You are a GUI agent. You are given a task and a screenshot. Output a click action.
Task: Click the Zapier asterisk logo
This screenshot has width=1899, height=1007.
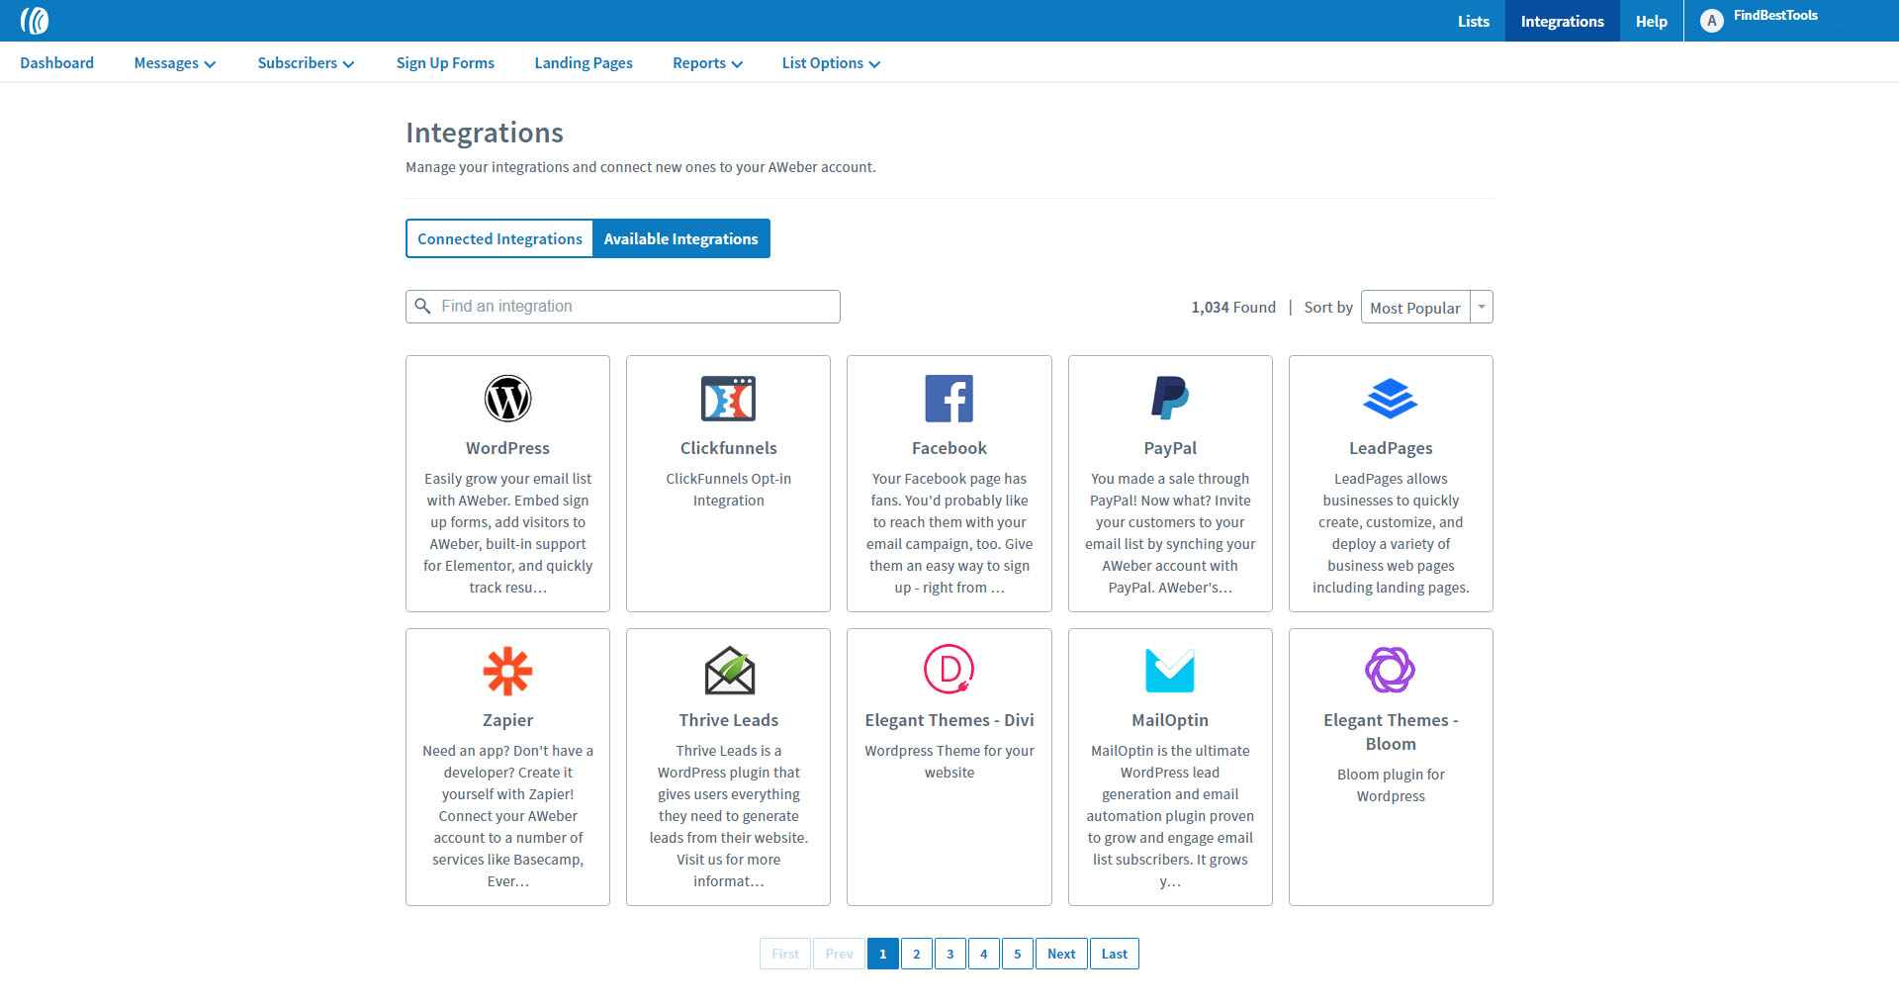pyautogui.click(x=507, y=671)
